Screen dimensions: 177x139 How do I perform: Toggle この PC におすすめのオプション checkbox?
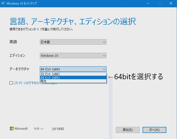point(11,83)
